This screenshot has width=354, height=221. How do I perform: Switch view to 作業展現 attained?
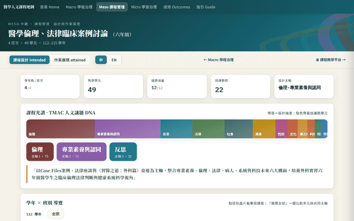tap(70, 60)
